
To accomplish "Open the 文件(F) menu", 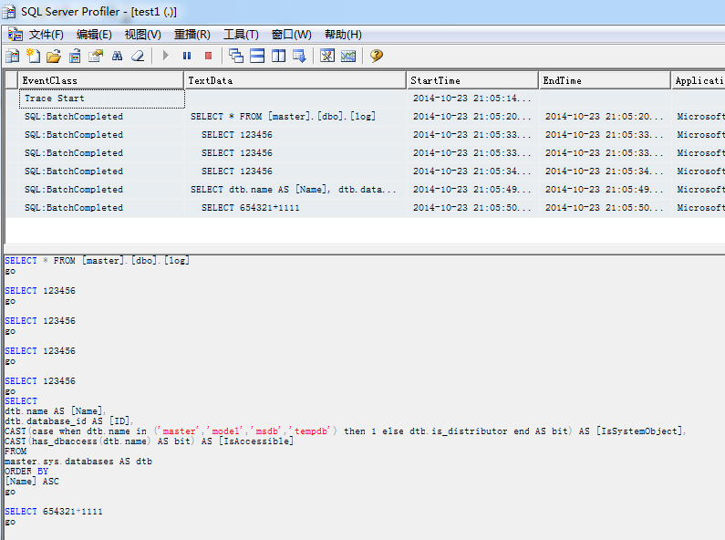I will (46, 35).
